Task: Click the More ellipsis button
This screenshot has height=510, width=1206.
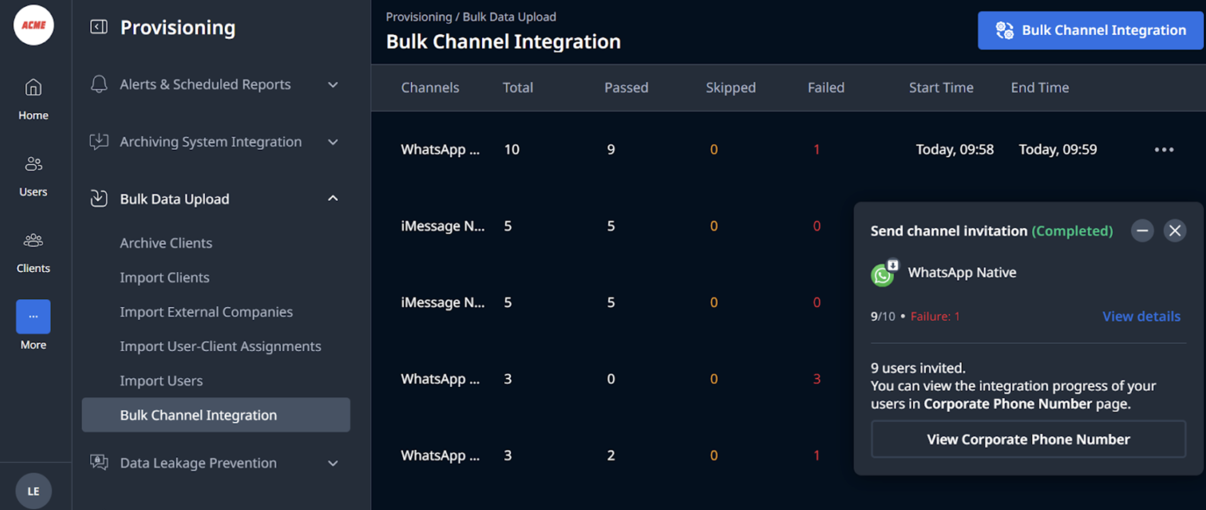Action: (x=33, y=316)
